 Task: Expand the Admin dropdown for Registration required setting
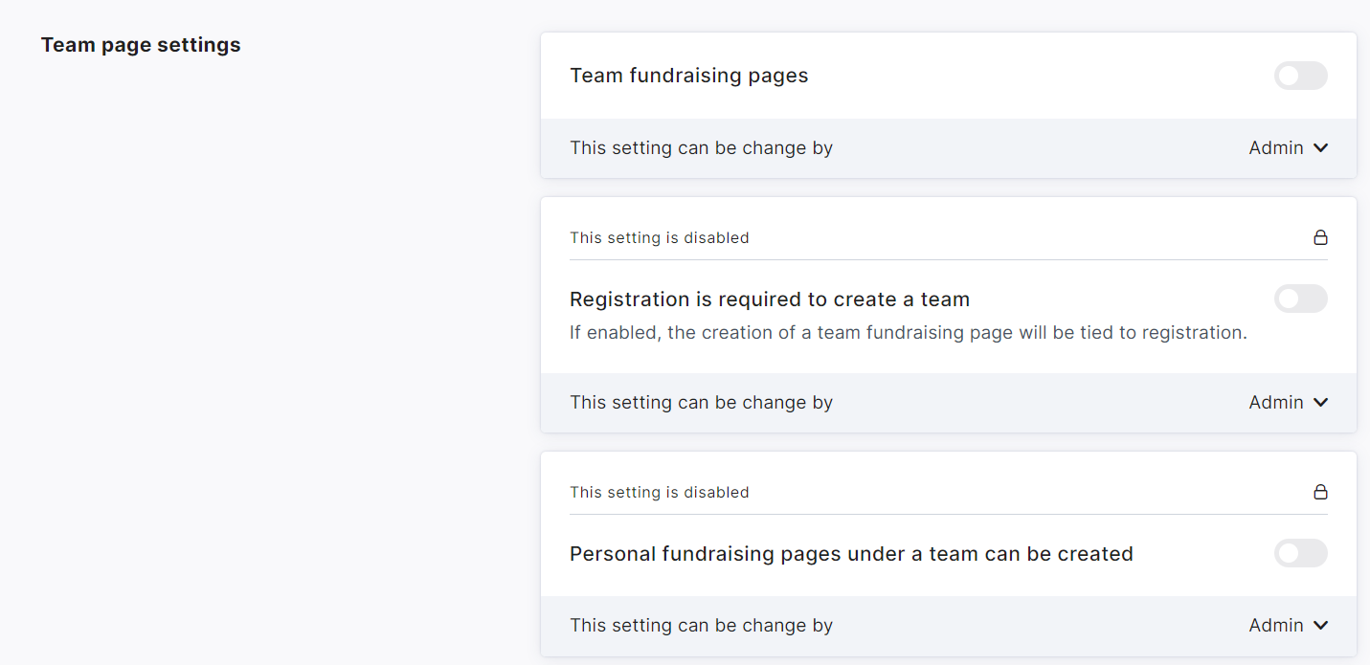(1276, 403)
